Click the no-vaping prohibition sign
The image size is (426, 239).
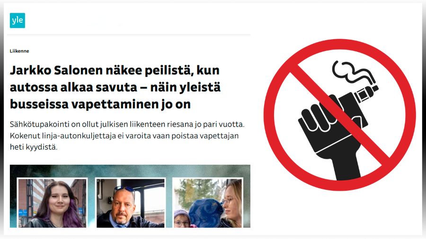click(339, 115)
